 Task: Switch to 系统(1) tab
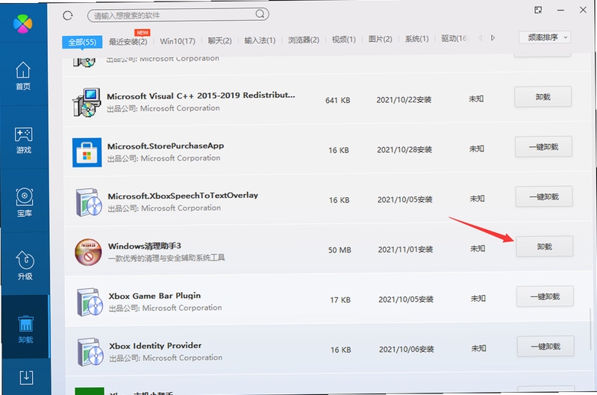tap(416, 39)
